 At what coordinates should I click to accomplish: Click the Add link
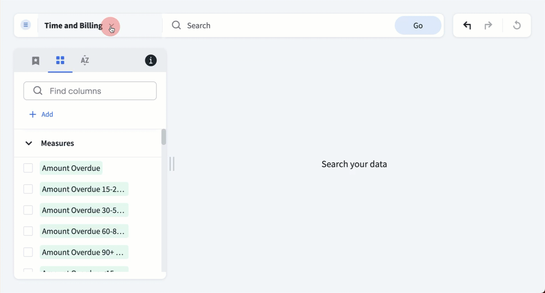click(x=47, y=114)
